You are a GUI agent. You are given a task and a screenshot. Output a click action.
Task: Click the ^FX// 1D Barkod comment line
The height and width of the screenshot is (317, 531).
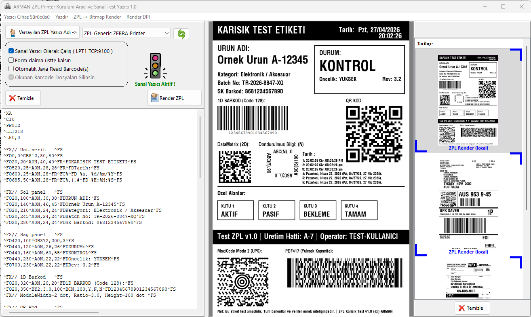(x=33, y=277)
